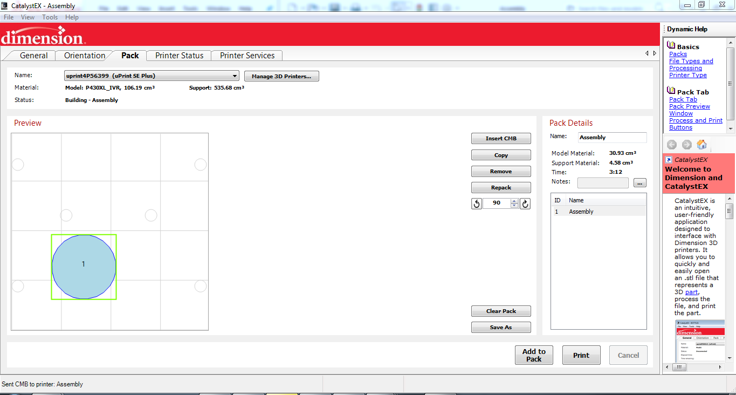Click the Print button
This screenshot has height=395, width=736.
(581, 355)
